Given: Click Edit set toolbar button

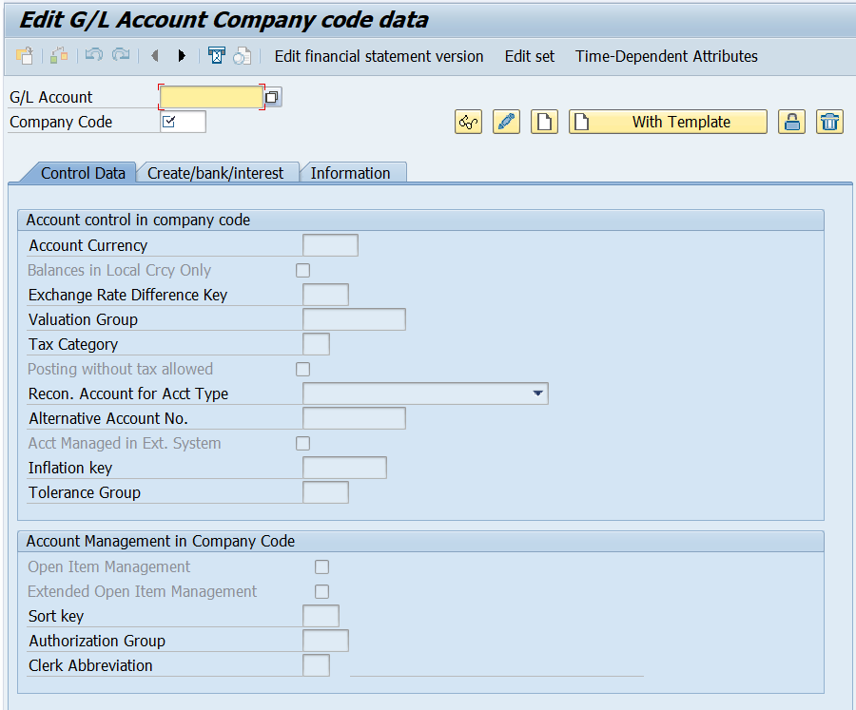Looking at the screenshot, I should tap(529, 56).
